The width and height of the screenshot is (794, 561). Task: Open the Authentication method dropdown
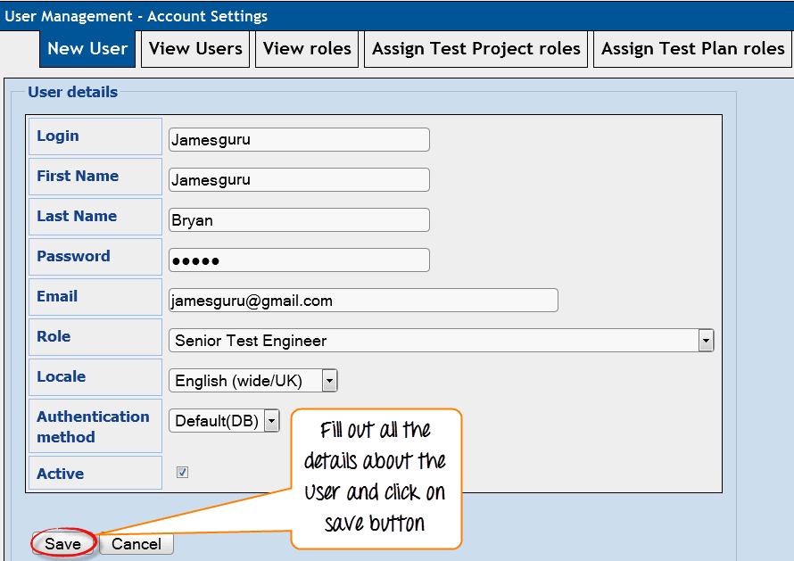click(217, 421)
